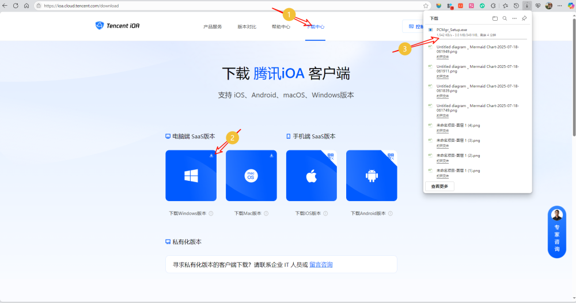Click the Android download tile
This screenshot has width=576, height=303.
click(x=372, y=176)
